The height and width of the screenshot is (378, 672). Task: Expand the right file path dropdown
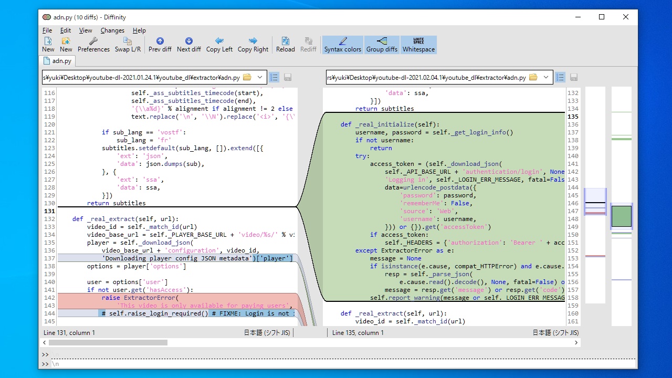click(546, 77)
